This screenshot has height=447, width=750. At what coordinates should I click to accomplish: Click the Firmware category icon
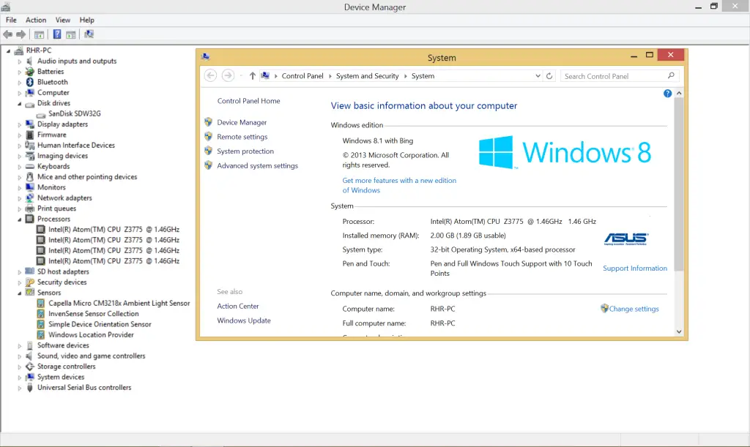point(29,135)
